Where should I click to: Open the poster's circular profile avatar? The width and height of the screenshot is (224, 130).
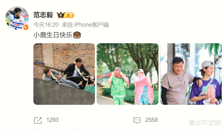17,18
